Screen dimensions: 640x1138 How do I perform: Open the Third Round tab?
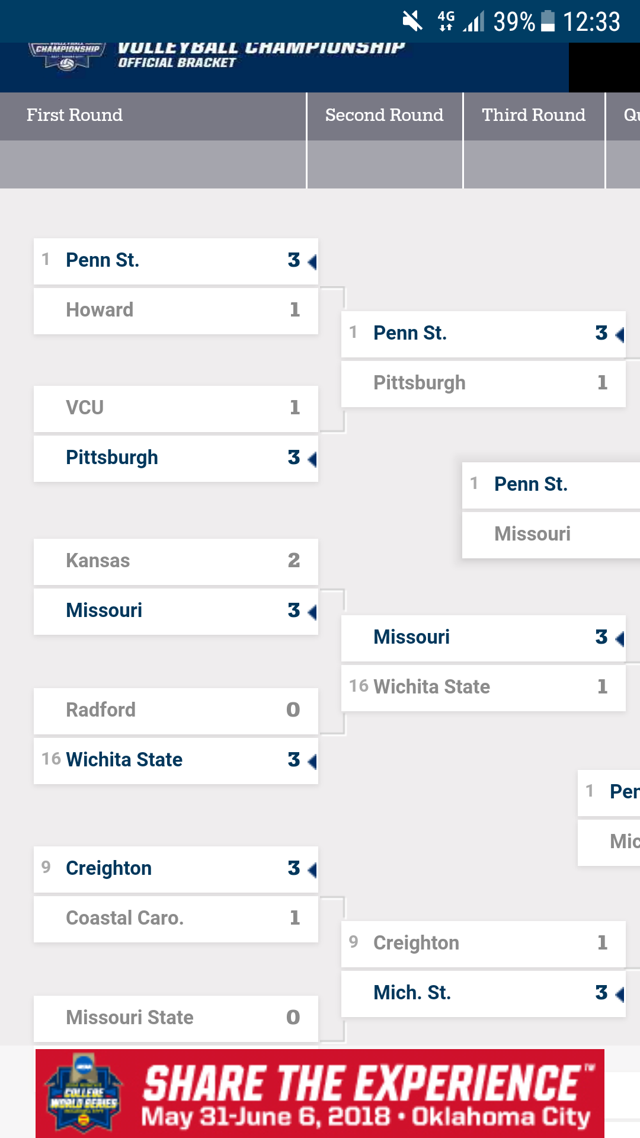533,115
